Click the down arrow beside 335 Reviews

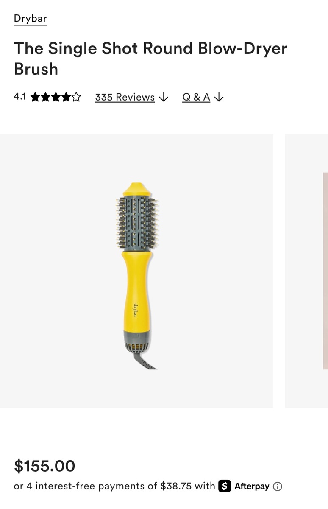164,97
